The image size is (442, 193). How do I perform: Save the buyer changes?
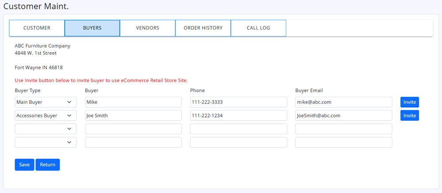[x=24, y=165]
